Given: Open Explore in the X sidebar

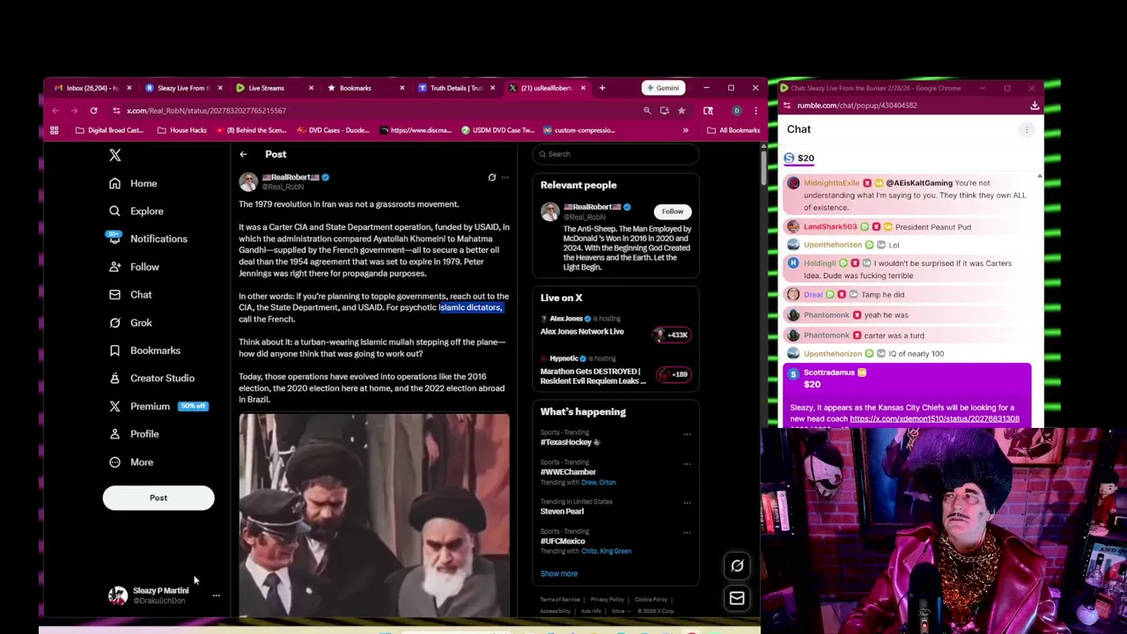Looking at the screenshot, I should pyautogui.click(x=136, y=211).
